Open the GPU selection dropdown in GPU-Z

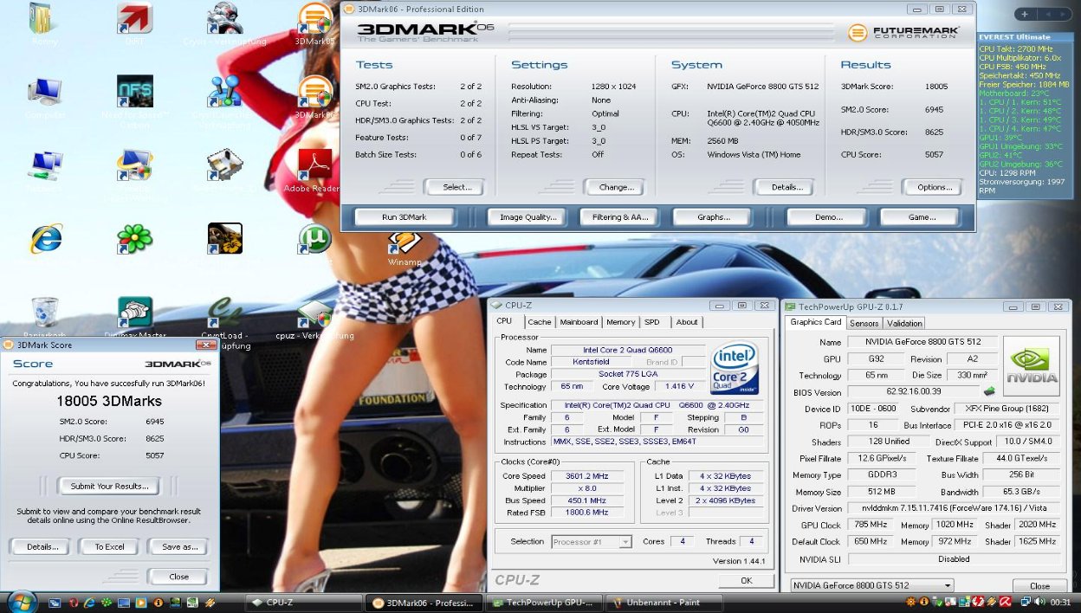pos(871,586)
